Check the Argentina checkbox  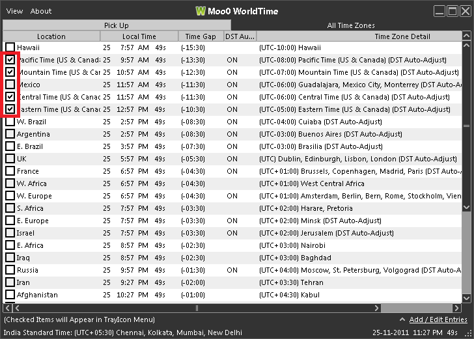10,134
